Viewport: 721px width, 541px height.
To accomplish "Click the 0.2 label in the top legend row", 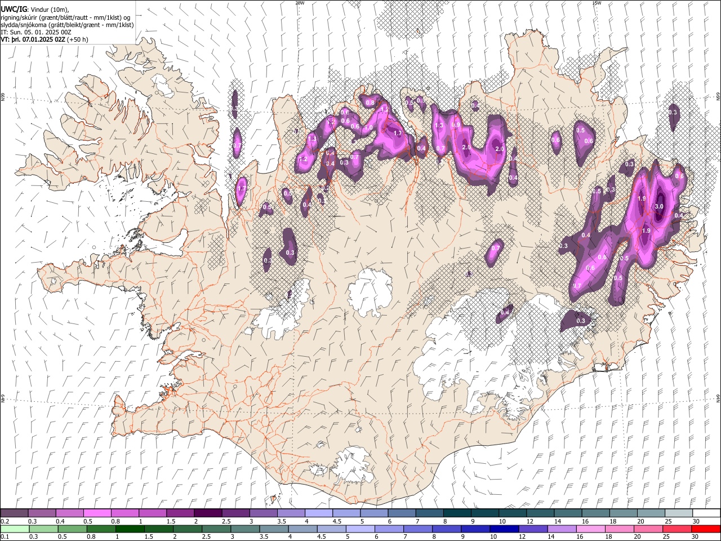I will (5, 521).
